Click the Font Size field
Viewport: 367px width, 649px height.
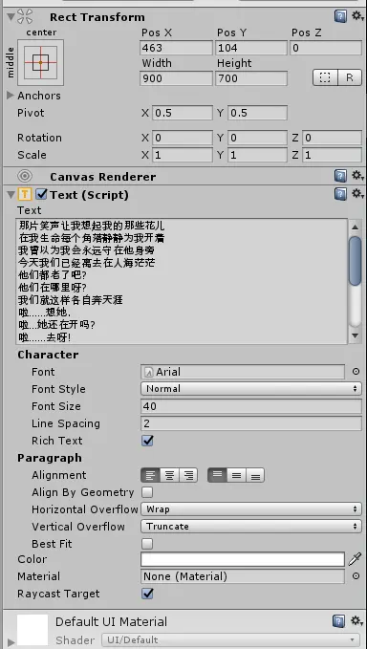pos(251,406)
